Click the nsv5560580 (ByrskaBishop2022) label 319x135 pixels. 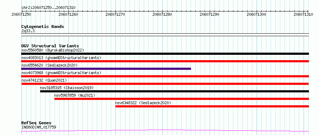[53, 50]
